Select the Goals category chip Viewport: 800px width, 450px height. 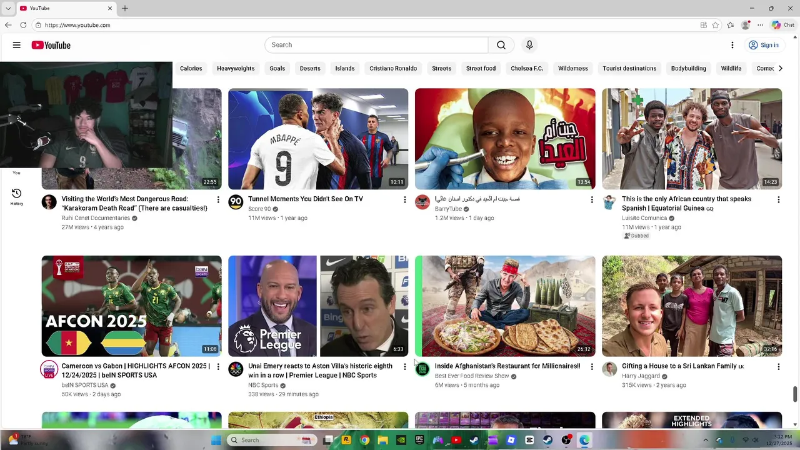(x=277, y=68)
